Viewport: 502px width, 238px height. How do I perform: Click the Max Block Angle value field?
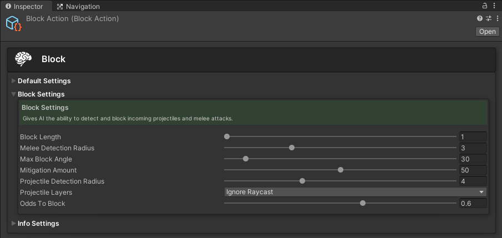click(x=473, y=159)
